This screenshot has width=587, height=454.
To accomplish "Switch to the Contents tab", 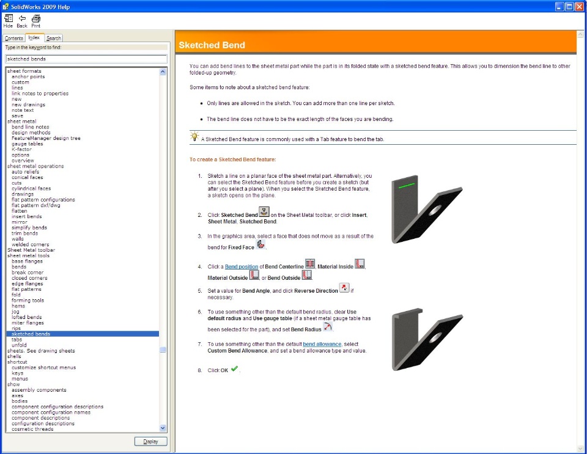I will point(14,38).
